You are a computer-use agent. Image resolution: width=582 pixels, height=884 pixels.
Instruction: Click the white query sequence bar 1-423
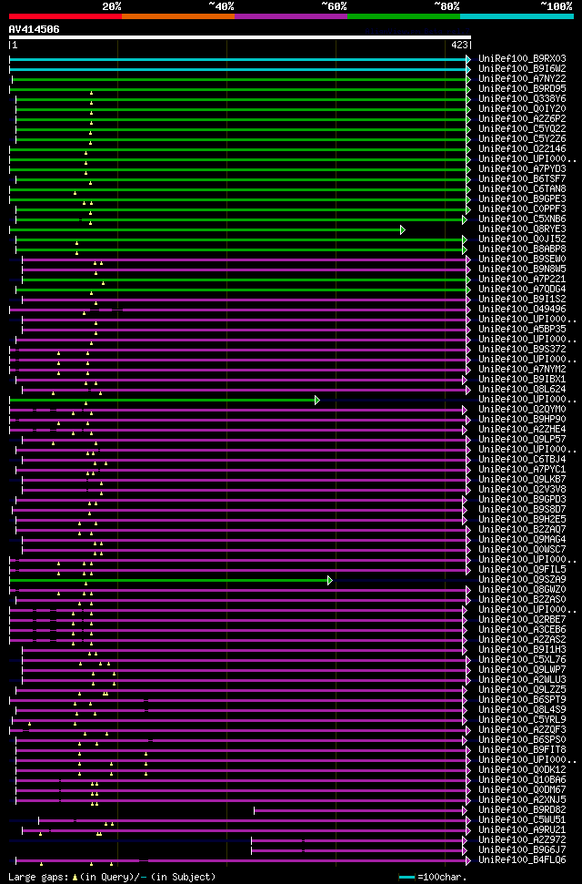[240, 37]
